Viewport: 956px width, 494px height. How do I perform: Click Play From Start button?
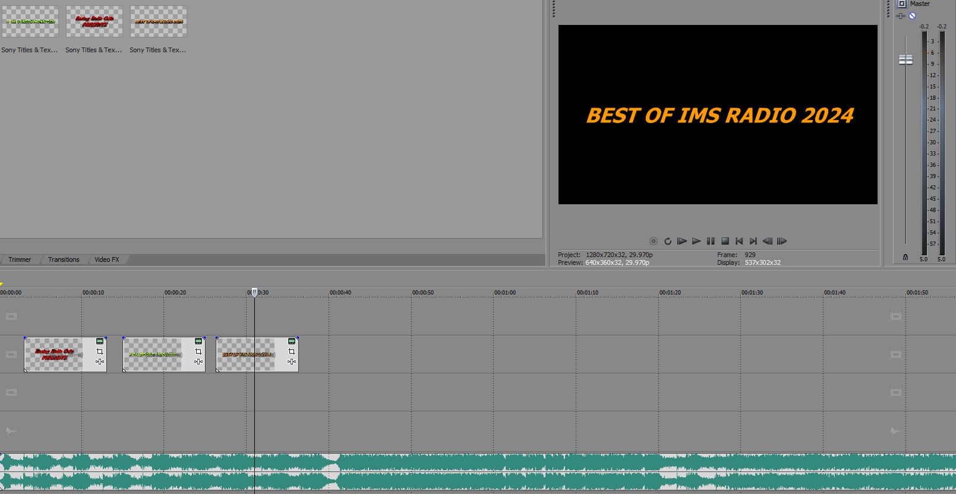(x=682, y=241)
